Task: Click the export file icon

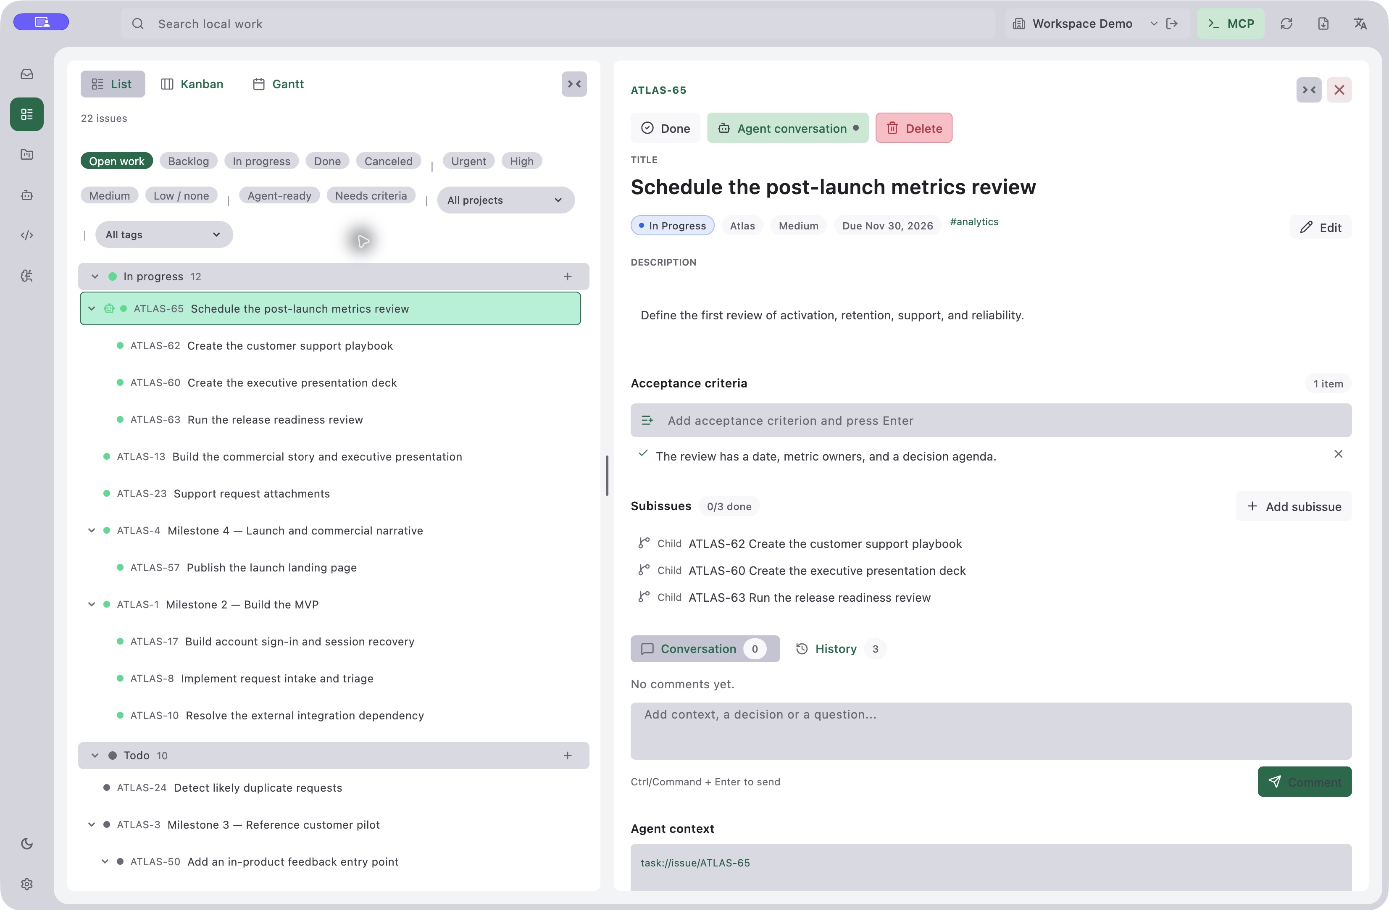Action: coord(1323,24)
